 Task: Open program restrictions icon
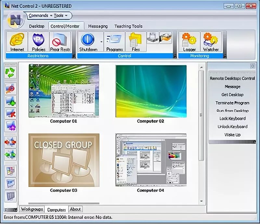click(60, 42)
